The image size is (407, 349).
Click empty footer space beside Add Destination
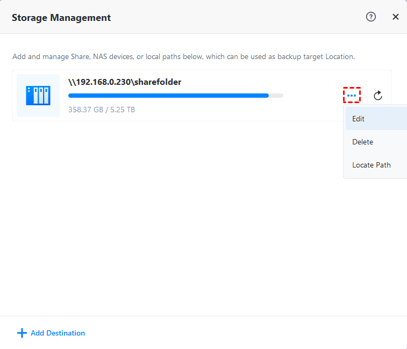click(x=242, y=333)
